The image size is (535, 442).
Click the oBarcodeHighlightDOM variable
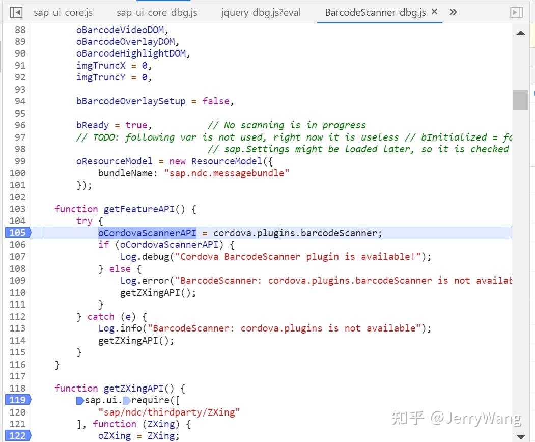click(x=131, y=53)
